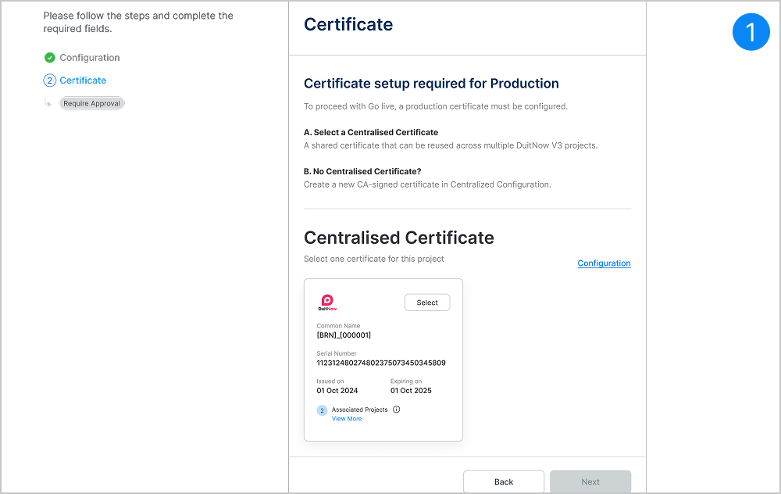Expand View More under Associated Projects
The height and width of the screenshot is (494, 781).
pyautogui.click(x=347, y=419)
